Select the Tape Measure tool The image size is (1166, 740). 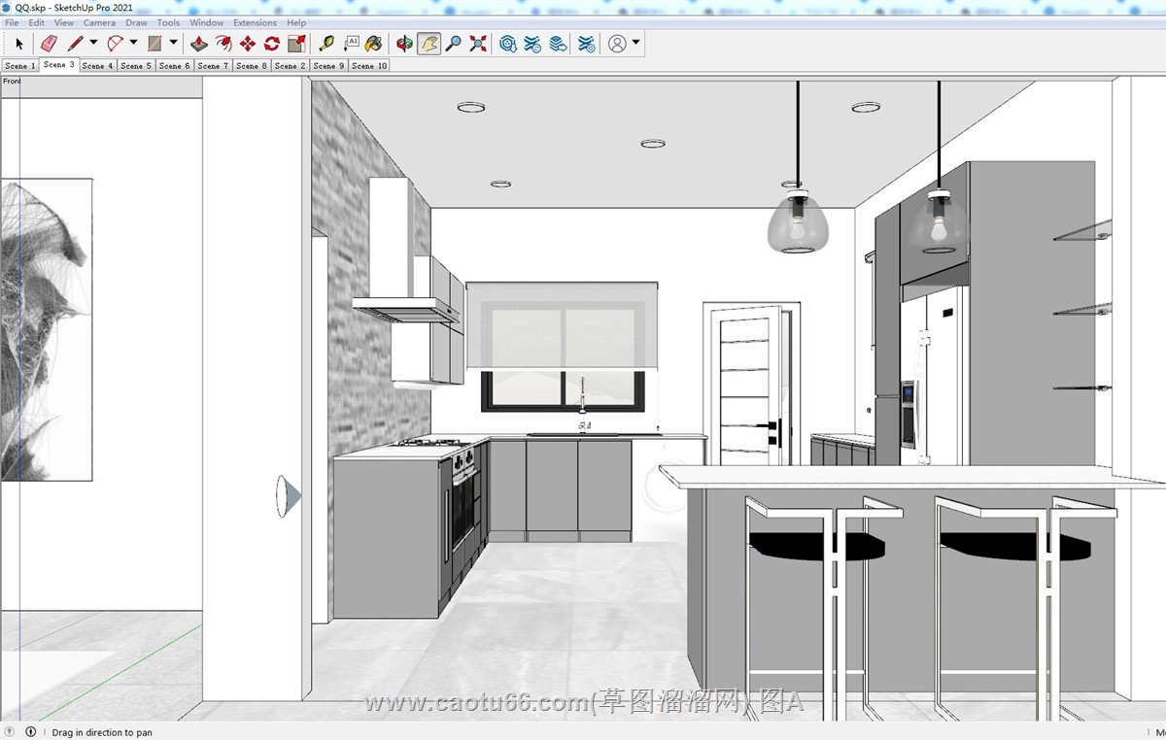click(x=326, y=44)
